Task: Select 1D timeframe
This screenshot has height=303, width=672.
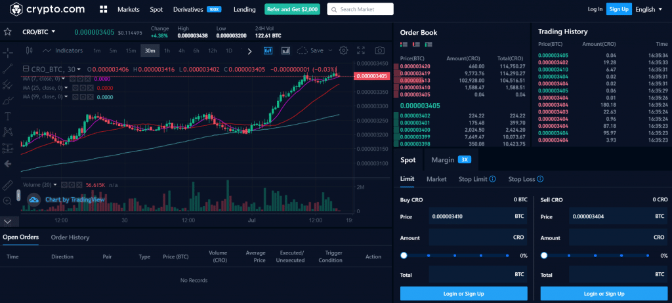Action: click(229, 51)
